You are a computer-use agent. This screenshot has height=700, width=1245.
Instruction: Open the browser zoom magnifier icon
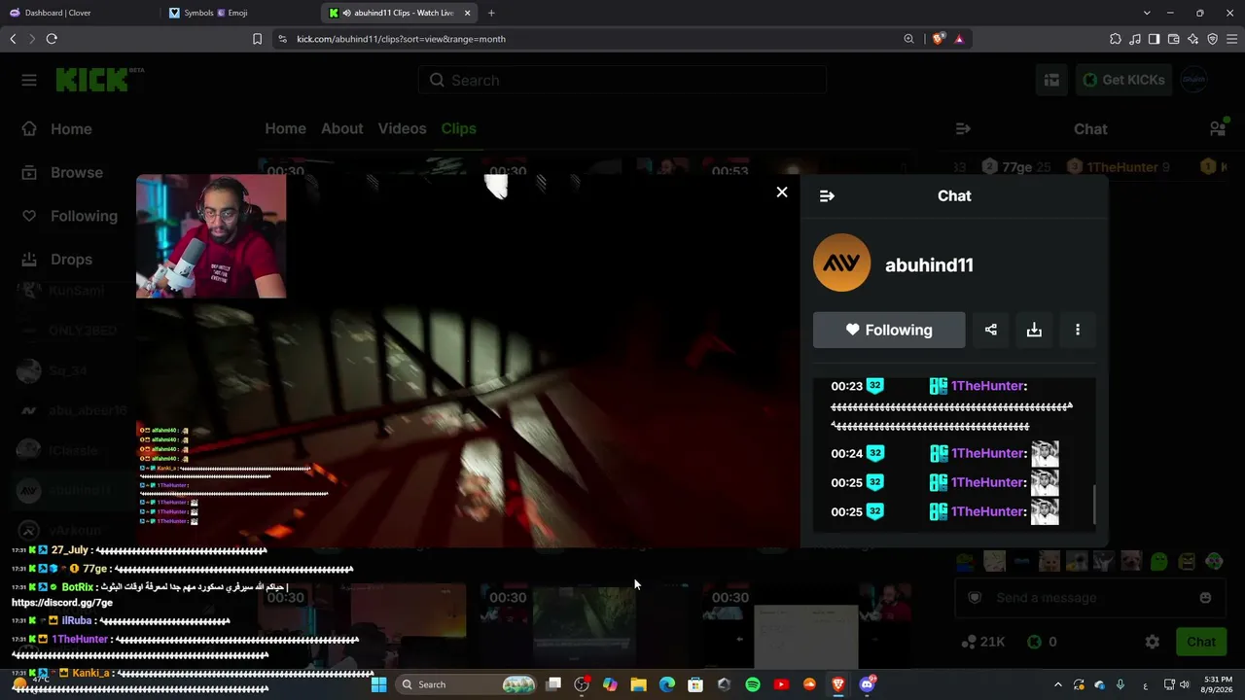(x=908, y=39)
